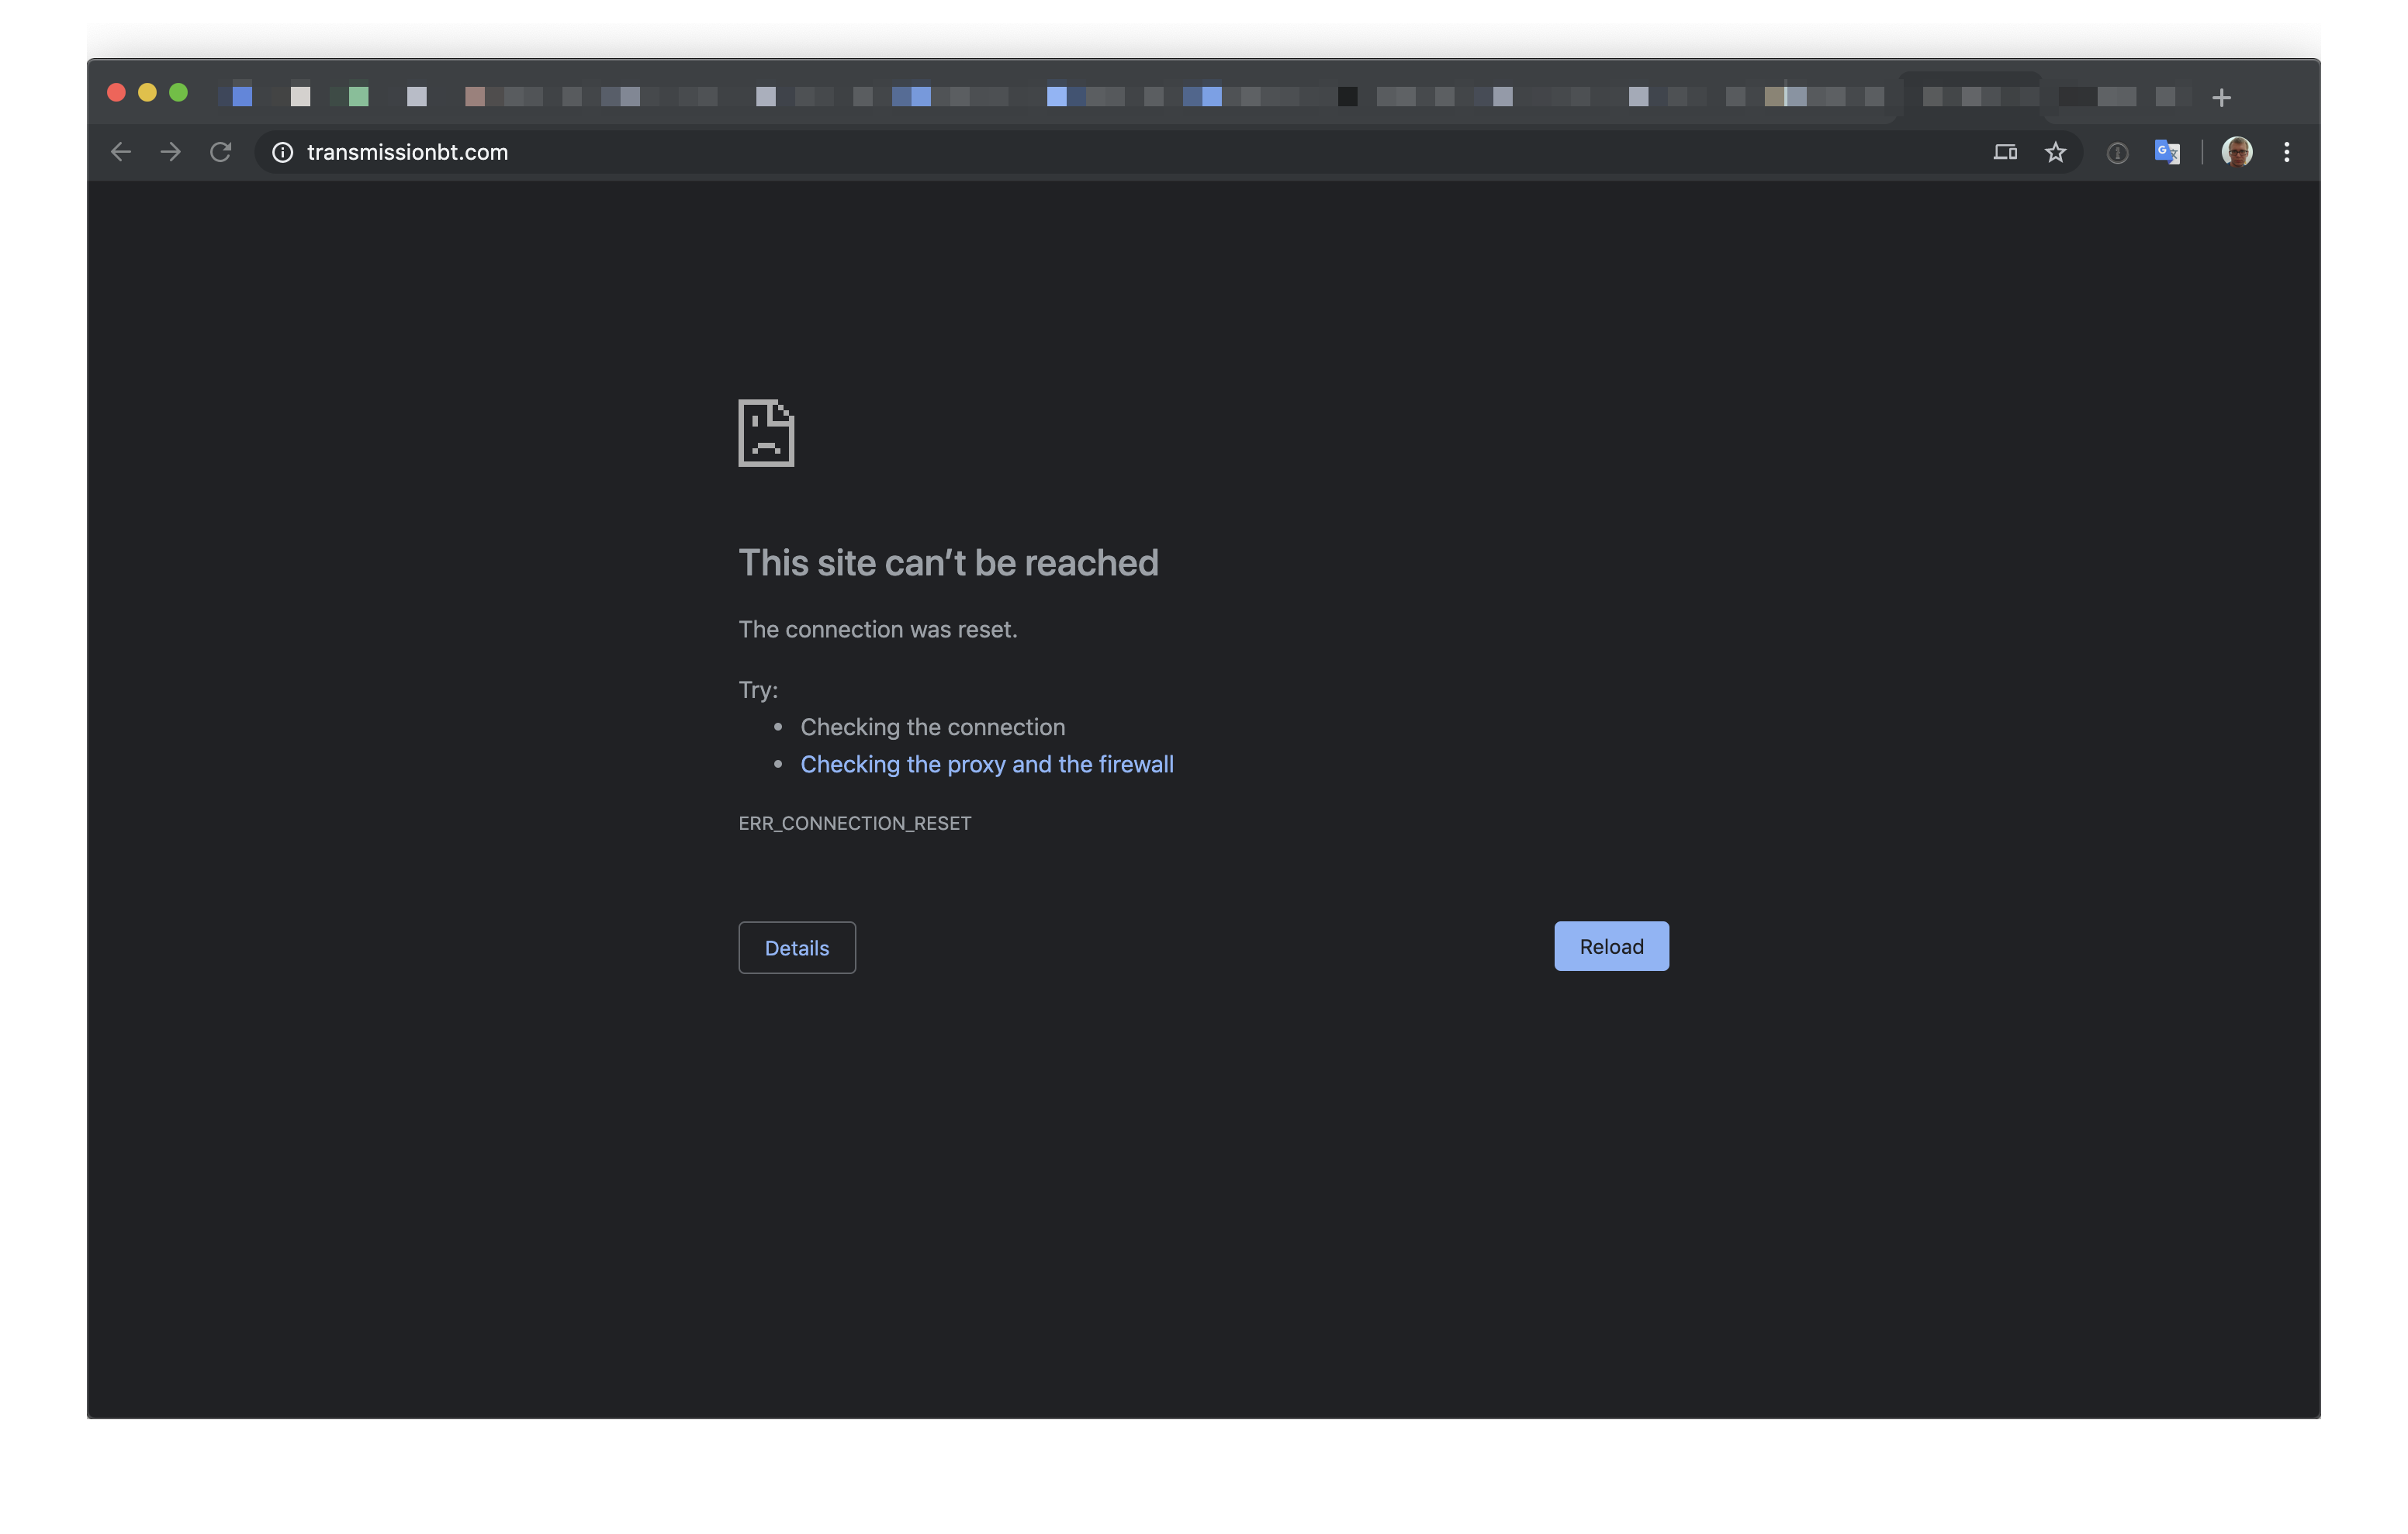Click the heading 'This site can't be reached'
Screen dimensions: 2408x1534
[x=948, y=563]
